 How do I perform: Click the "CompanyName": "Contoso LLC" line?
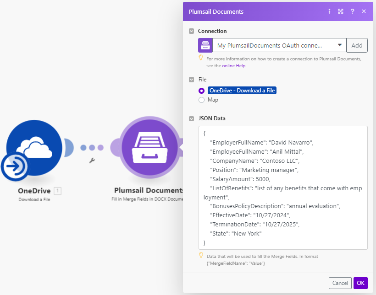[254, 161]
